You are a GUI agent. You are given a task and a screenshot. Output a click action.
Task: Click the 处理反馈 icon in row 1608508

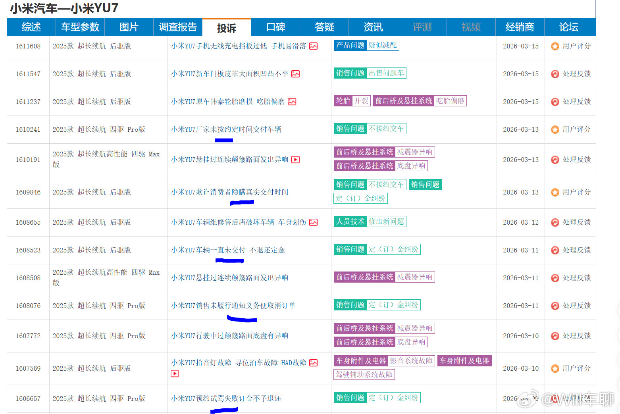[555, 278]
